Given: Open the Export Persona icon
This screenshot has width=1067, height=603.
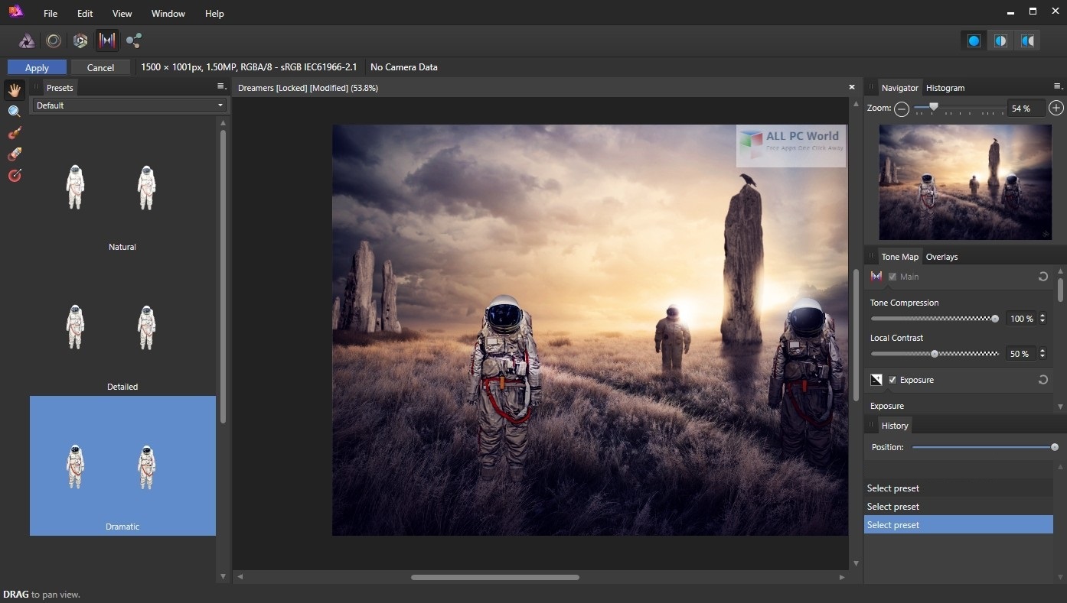Looking at the screenshot, I should point(134,41).
